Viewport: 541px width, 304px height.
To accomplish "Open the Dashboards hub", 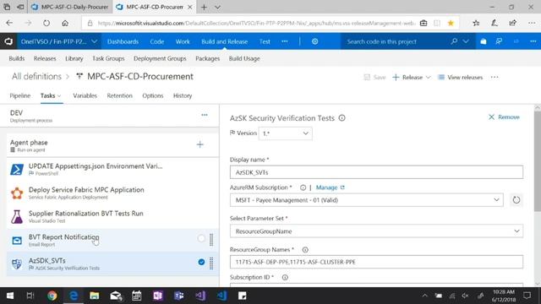I will click(123, 41).
